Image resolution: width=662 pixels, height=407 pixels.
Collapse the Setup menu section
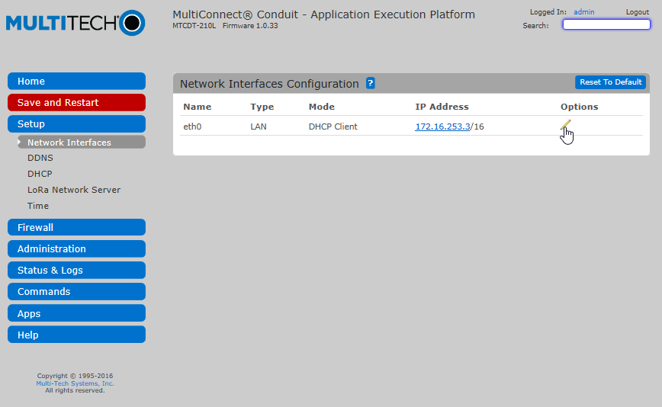[x=76, y=124]
